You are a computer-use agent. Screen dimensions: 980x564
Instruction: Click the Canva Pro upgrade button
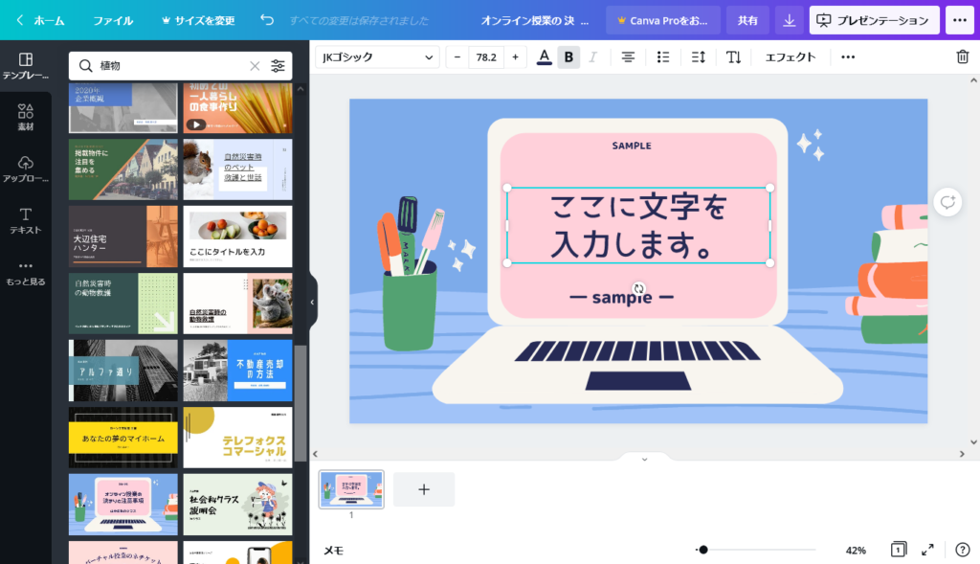click(x=662, y=21)
